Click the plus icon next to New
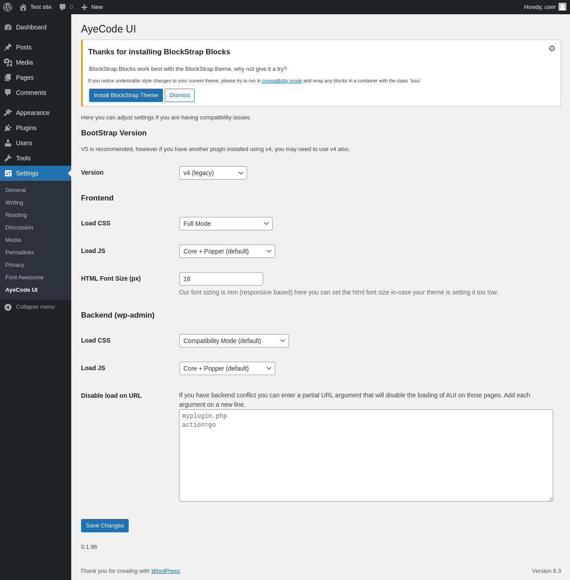Screen dimensions: 570x580 pyautogui.click(x=84, y=7)
